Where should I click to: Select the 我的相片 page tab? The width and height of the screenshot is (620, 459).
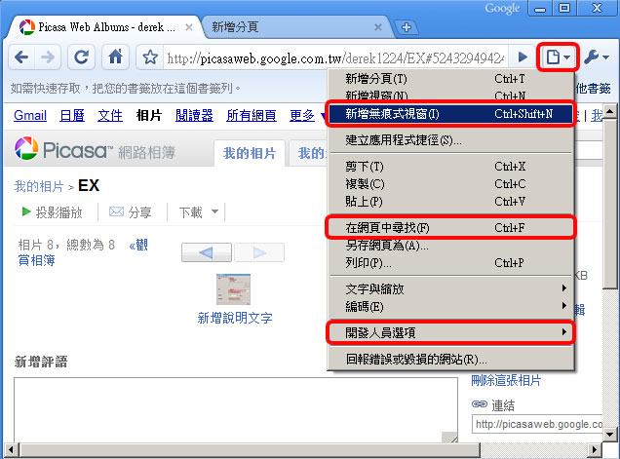(250, 153)
